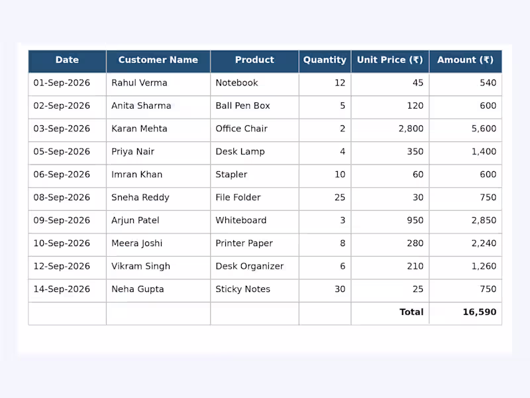This screenshot has width=530, height=398.
Task: Select the amount 540 cell
Action: click(466, 84)
